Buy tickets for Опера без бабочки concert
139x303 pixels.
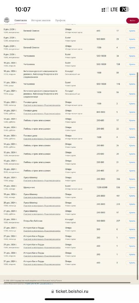pos(132,221)
